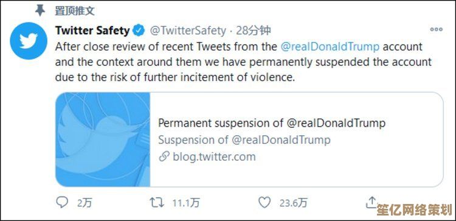Click the 2万 replies count
The width and height of the screenshot is (456, 221).
pyautogui.click(x=85, y=203)
